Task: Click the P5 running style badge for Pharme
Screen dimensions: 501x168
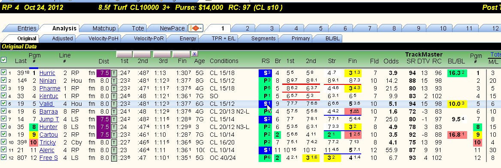Action: pos(265,88)
